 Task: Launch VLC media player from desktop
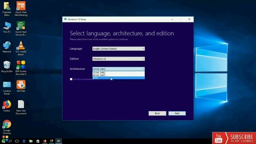point(21,48)
